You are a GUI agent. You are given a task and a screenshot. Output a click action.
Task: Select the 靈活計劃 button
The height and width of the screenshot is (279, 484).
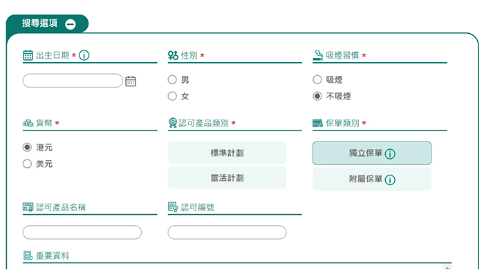pos(227,177)
